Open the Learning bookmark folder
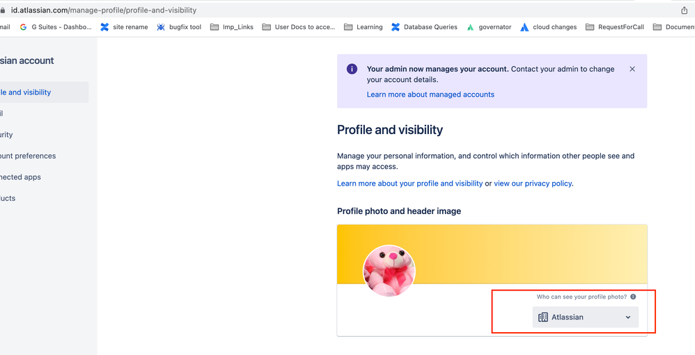 (x=363, y=27)
